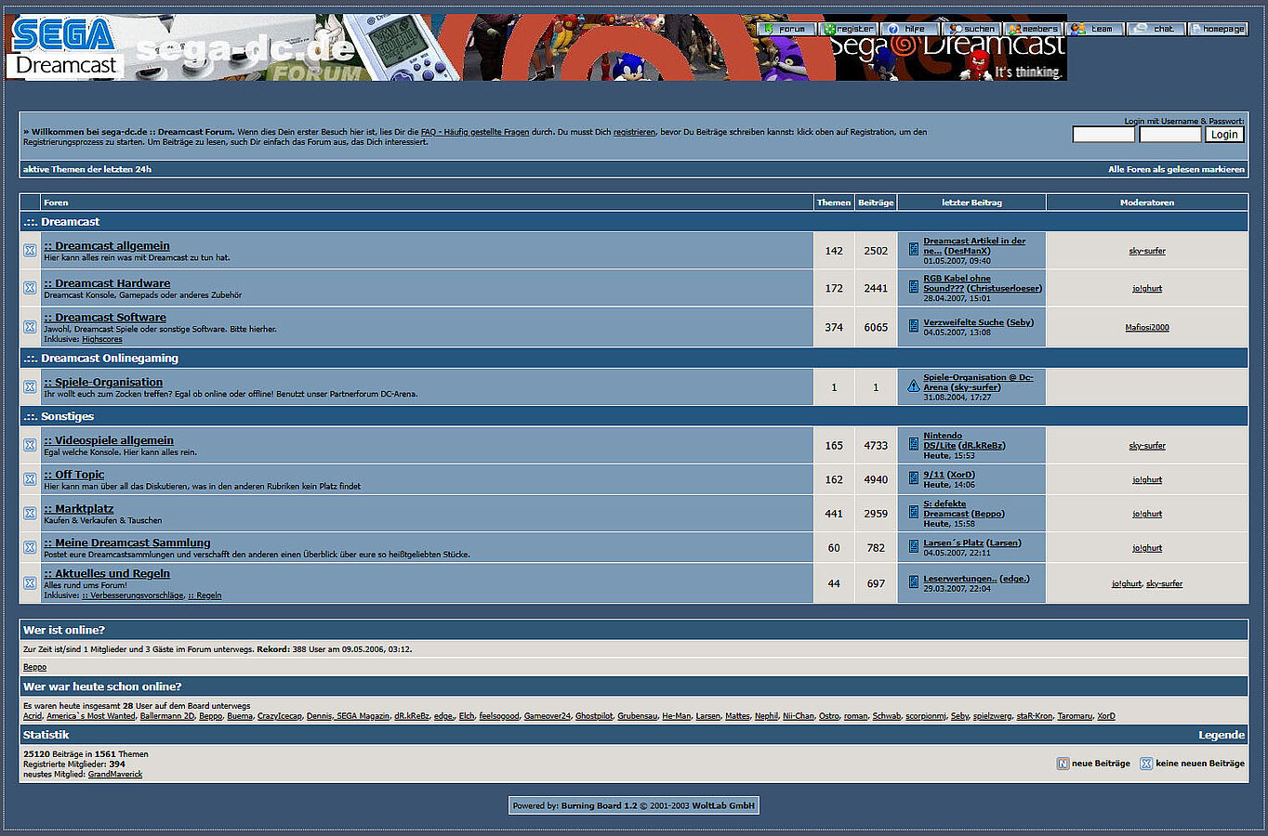Open the Marktplatz forum
Image resolution: width=1268 pixels, height=836 pixels.
pos(79,509)
